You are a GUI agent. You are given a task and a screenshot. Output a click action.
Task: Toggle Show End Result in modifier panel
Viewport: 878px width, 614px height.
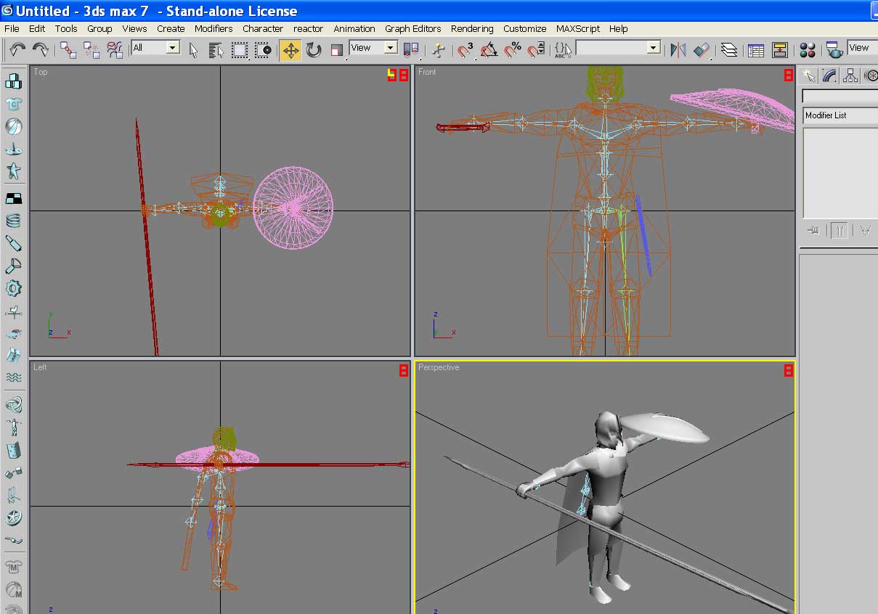pos(839,231)
